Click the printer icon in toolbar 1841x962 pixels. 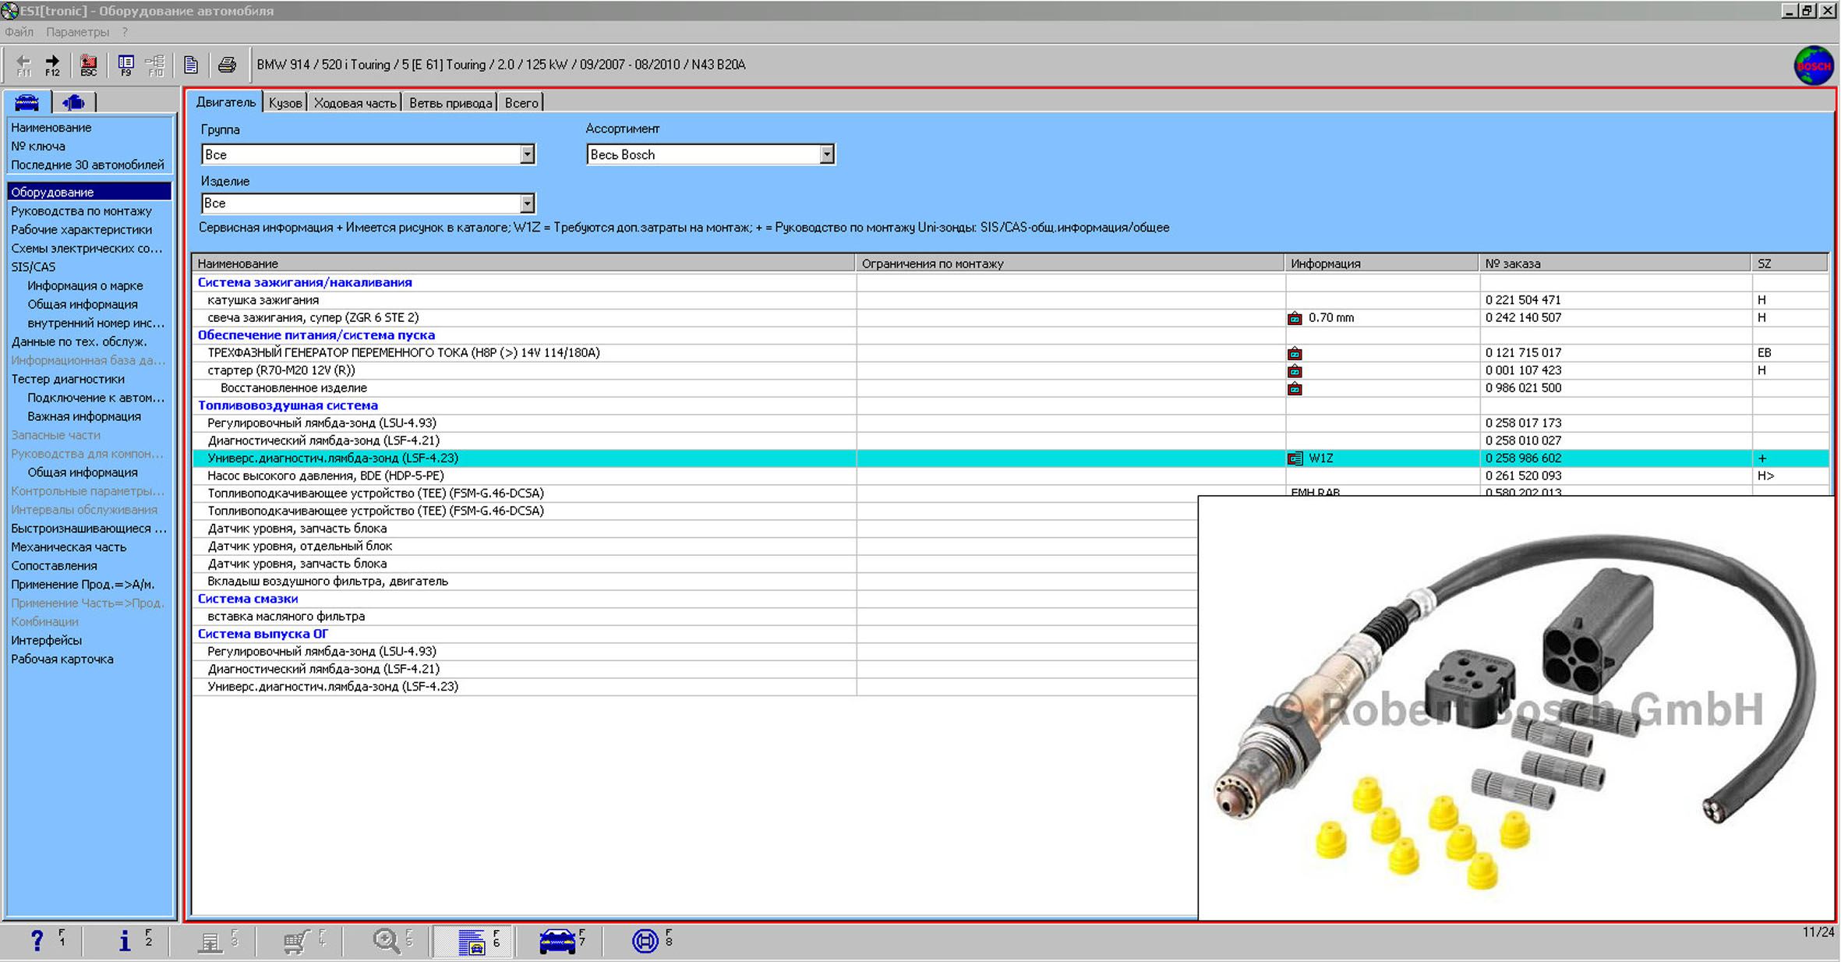pyautogui.click(x=227, y=65)
